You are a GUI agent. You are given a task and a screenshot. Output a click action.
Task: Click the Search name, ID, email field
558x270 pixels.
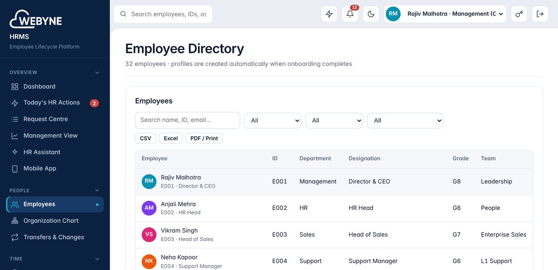pyautogui.click(x=187, y=120)
